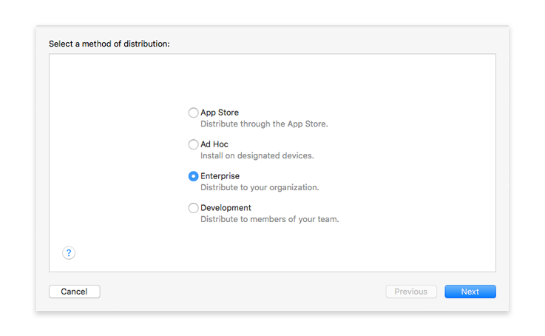
Task: Select the Enterprise radio button
Action: (193, 176)
